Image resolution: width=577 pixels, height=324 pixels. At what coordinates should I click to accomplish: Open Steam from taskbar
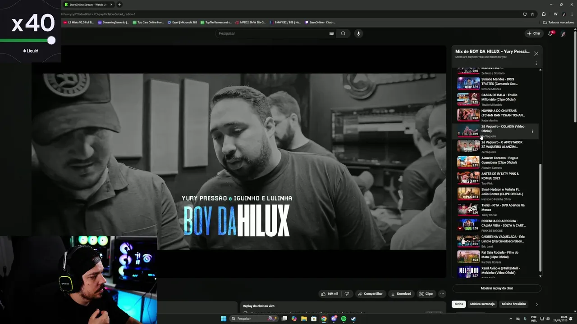click(353, 319)
